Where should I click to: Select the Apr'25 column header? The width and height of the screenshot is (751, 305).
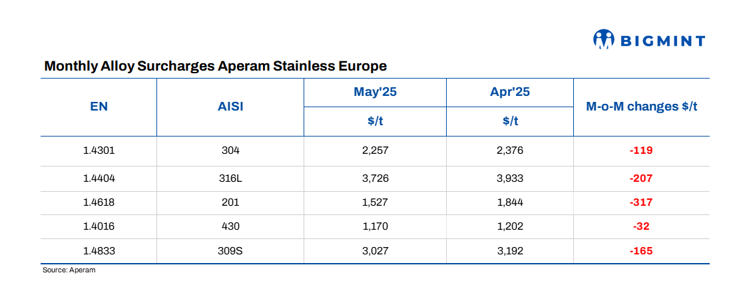point(510,93)
